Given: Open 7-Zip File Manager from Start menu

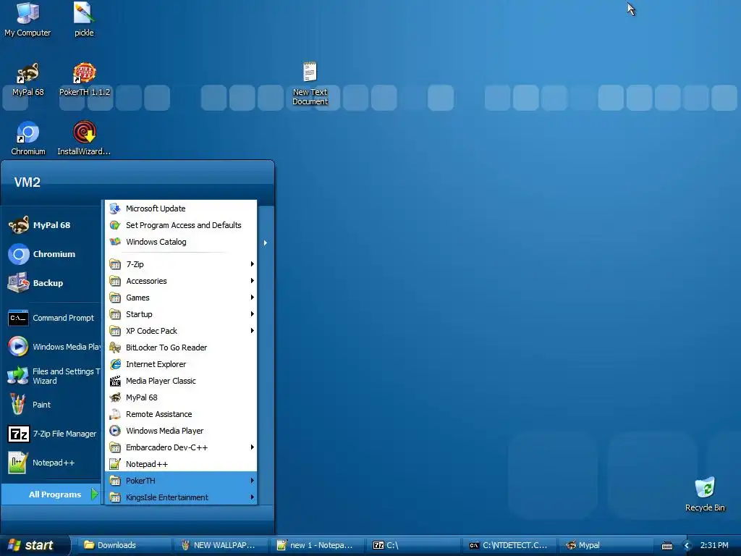Looking at the screenshot, I should pos(51,434).
